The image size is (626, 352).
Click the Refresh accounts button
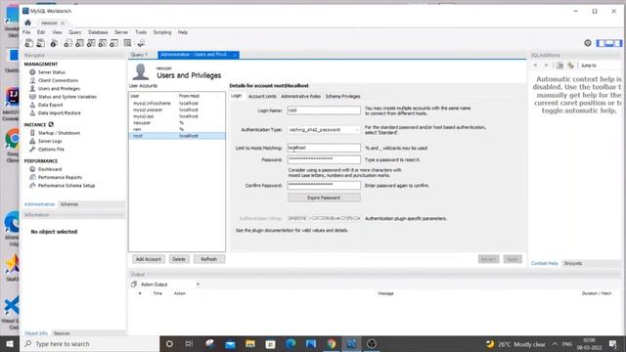click(x=208, y=259)
